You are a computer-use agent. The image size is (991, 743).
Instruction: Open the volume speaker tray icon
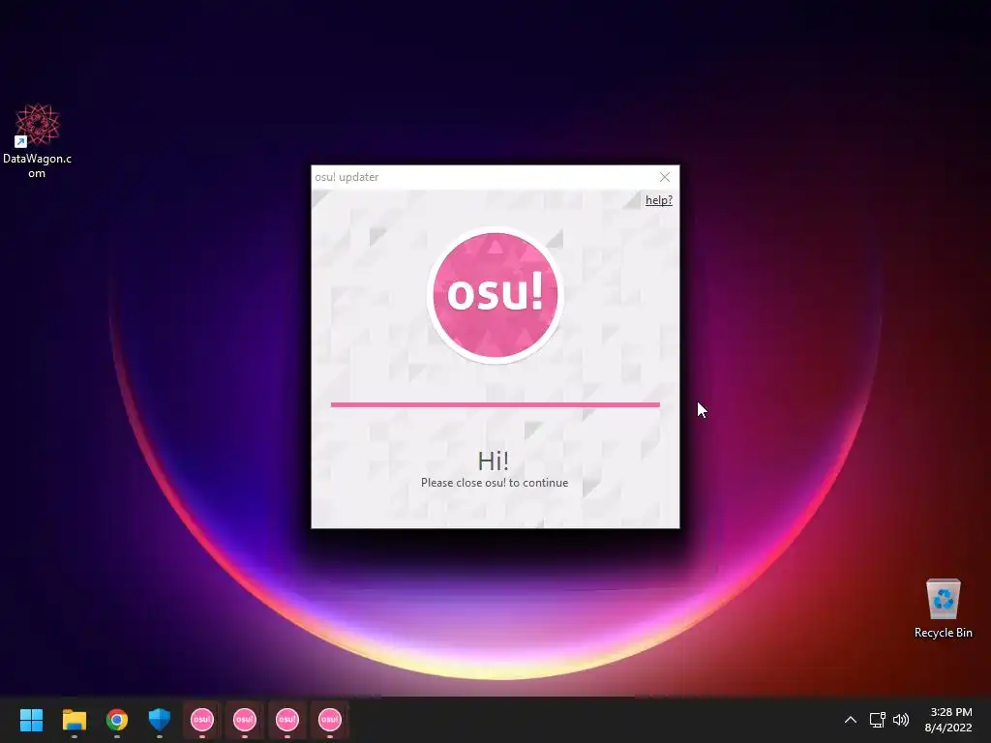(901, 720)
